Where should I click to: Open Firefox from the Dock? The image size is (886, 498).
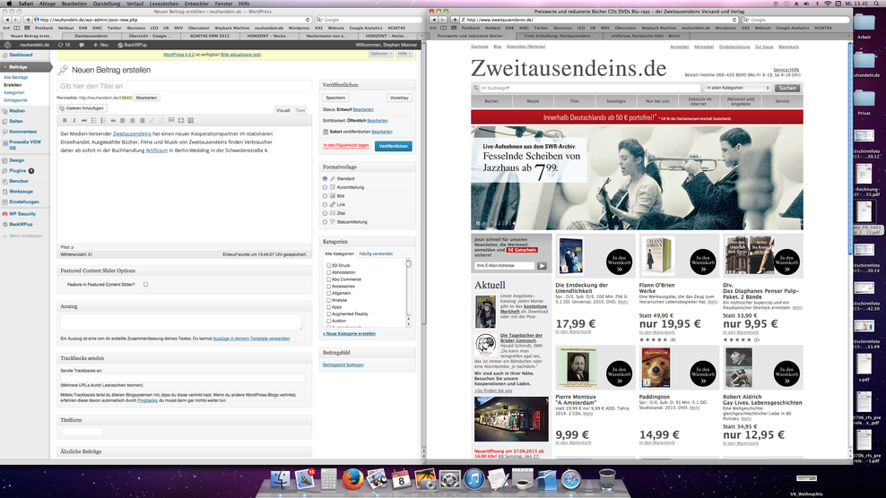pos(352,479)
